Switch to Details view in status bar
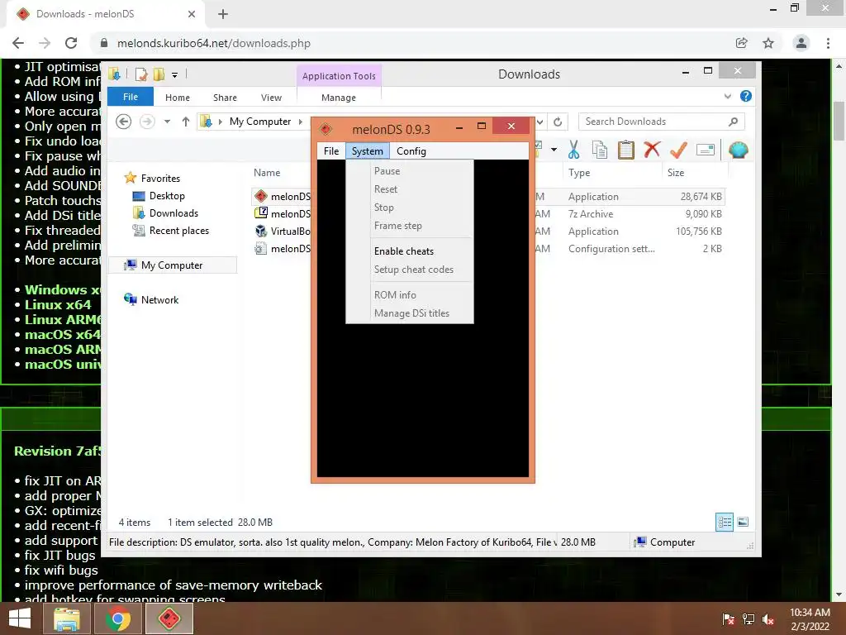The height and width of the screenshot is (635, 846). tap(725, 522)
